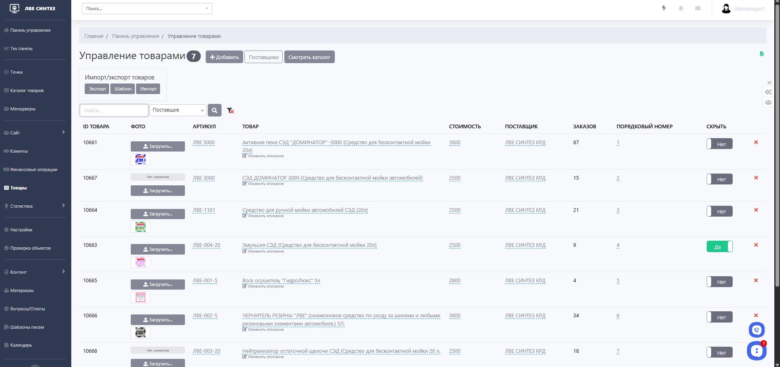Viewport: 780px width, 367px height.
Task: Click the Добавить button
Action: pyautogui.click(x=224, y=57)
